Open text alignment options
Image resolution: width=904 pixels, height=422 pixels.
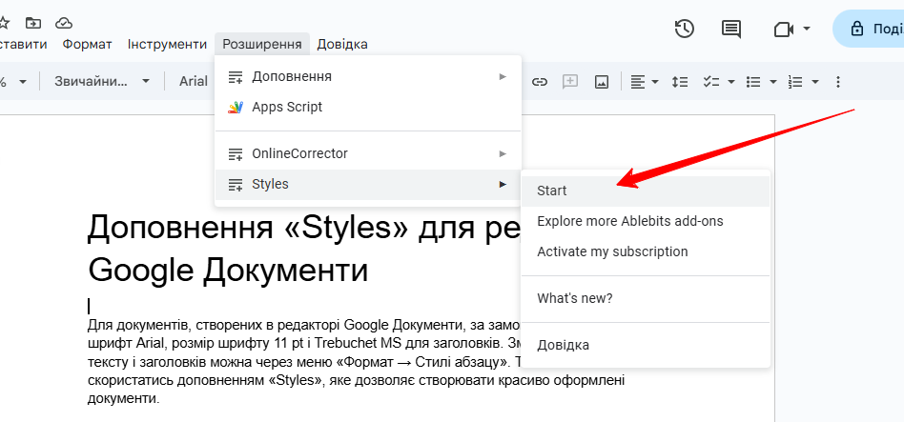tap(644, 82)
